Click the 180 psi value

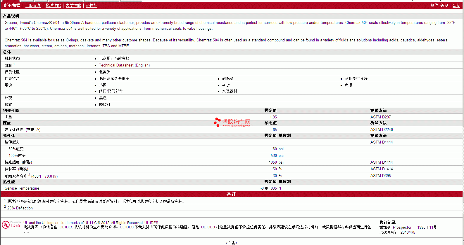coord(277,149)
